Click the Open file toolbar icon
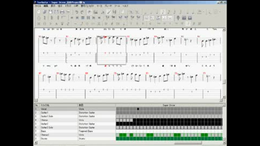Screen dimensions: 260x146 pyautogui.click(x=45, y=12)
